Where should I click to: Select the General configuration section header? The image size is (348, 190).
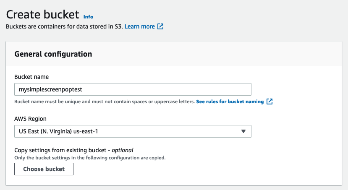(x=53, y=54)
